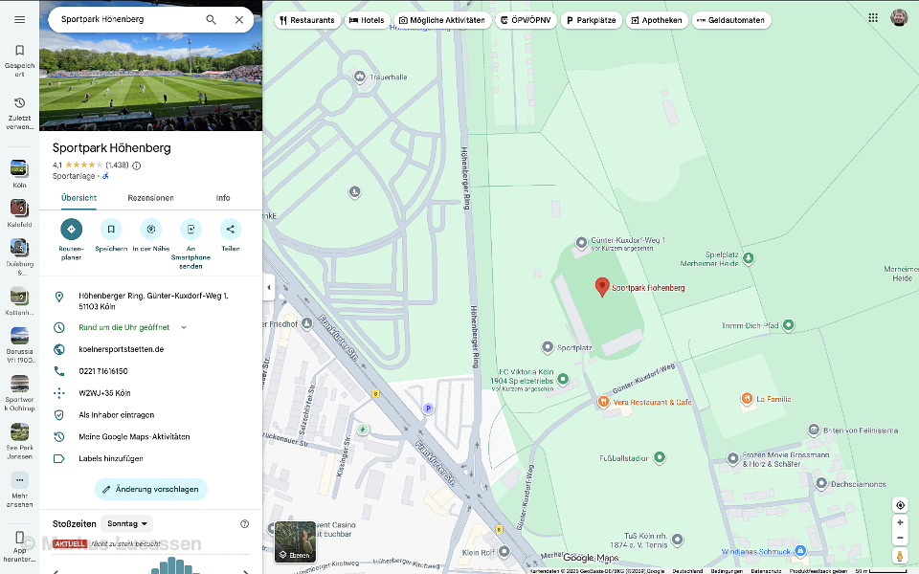
Task: Show my location on map
Action: [x=900, y=505]
